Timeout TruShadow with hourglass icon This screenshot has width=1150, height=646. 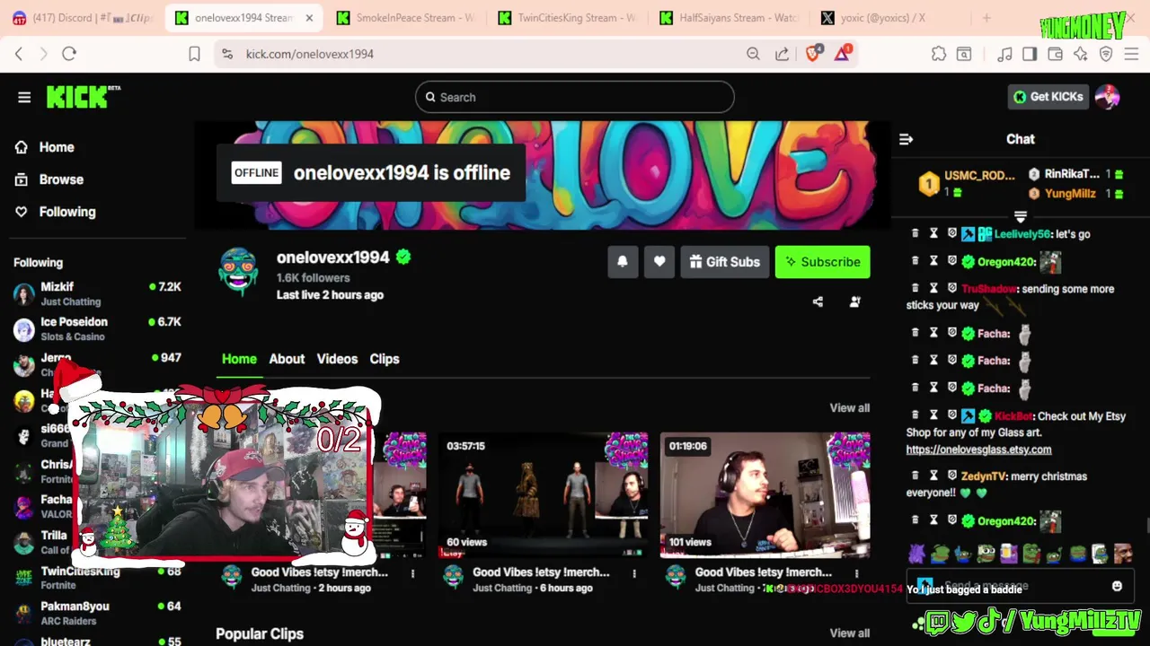[933, 288]
